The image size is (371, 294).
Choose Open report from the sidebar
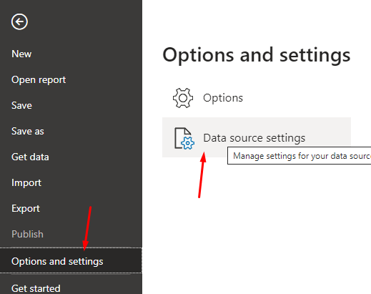coord(39,80)
